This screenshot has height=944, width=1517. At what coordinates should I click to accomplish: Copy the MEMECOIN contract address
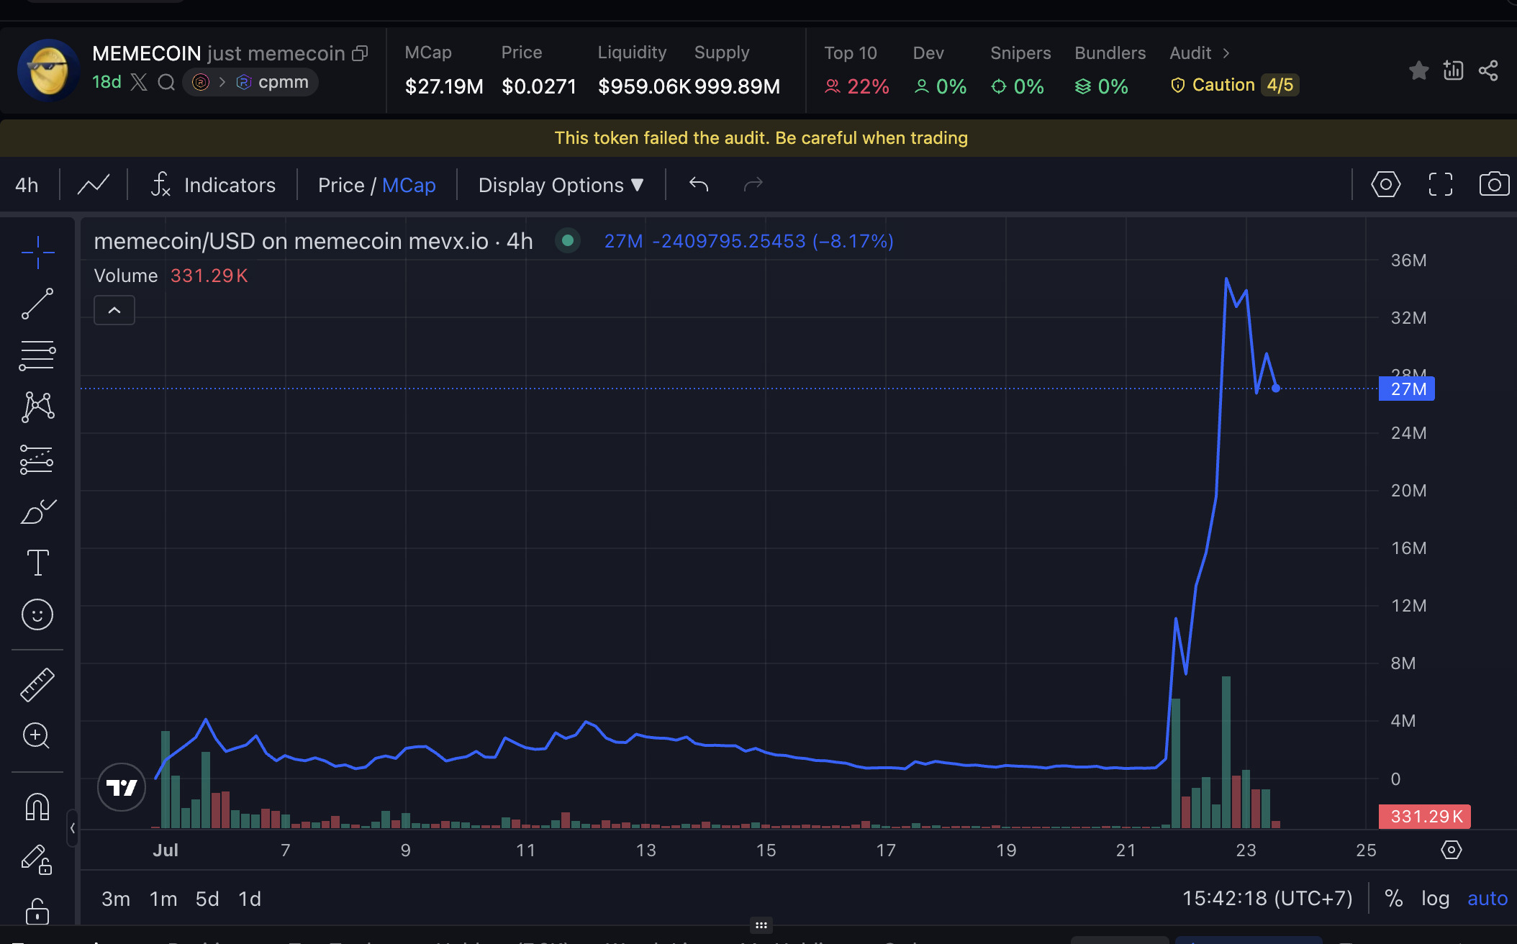pyautogui.click(x=360, y=53)
